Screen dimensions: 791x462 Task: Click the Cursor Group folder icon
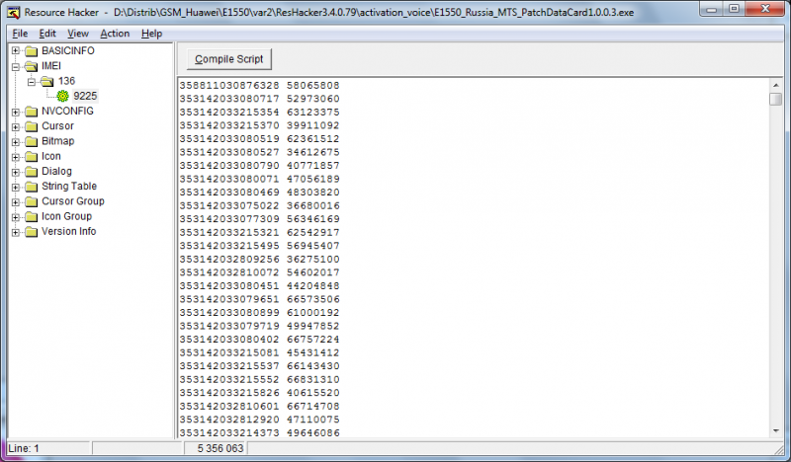(x=32, y=201)
